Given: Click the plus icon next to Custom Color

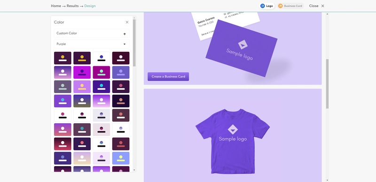Looking at the screenshot, I should [x=125, y=34].
